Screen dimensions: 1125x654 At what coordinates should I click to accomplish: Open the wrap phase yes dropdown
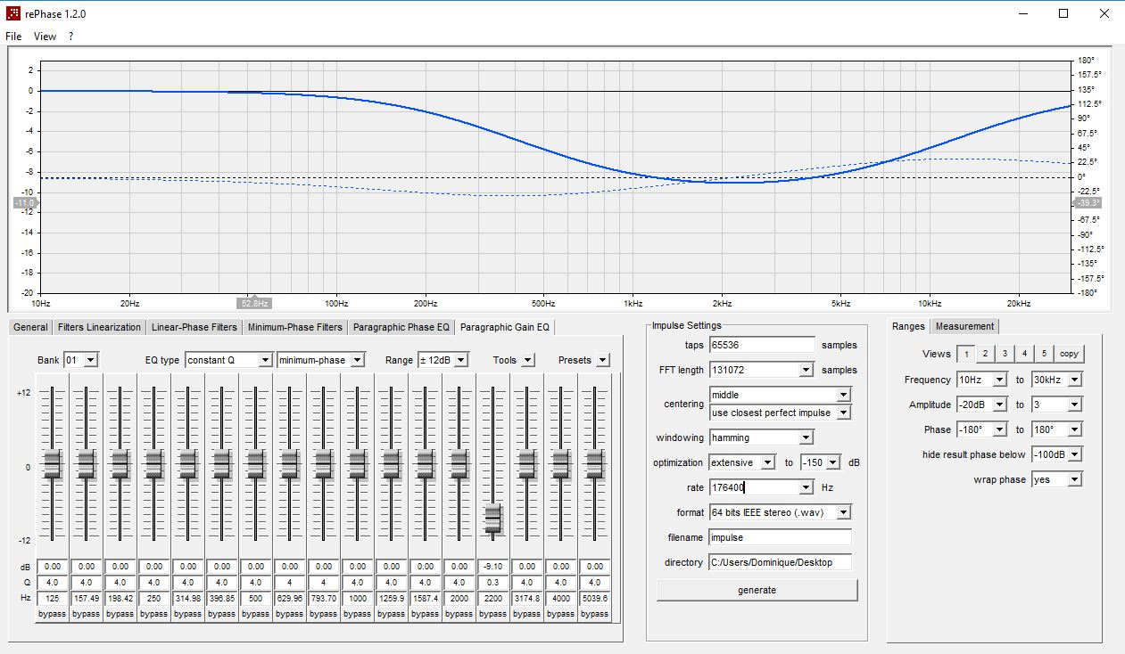[x=1057, y=479]
